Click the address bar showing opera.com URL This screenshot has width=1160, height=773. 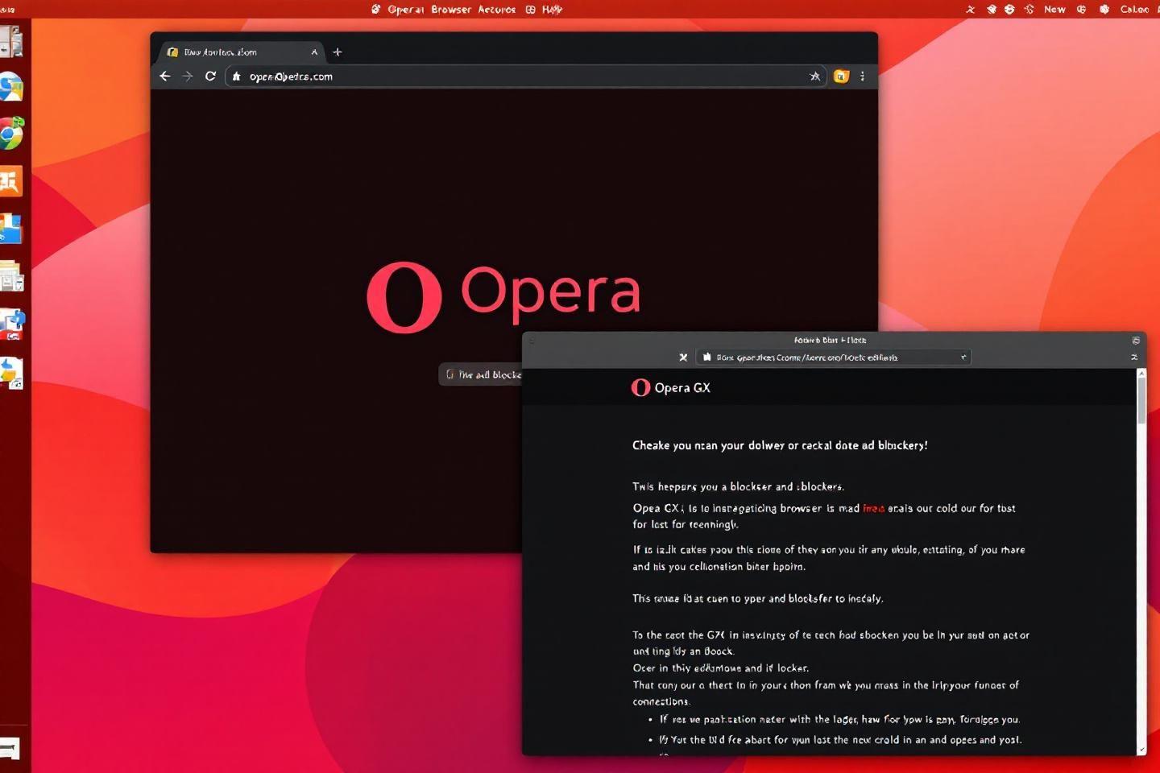[525, 76]
